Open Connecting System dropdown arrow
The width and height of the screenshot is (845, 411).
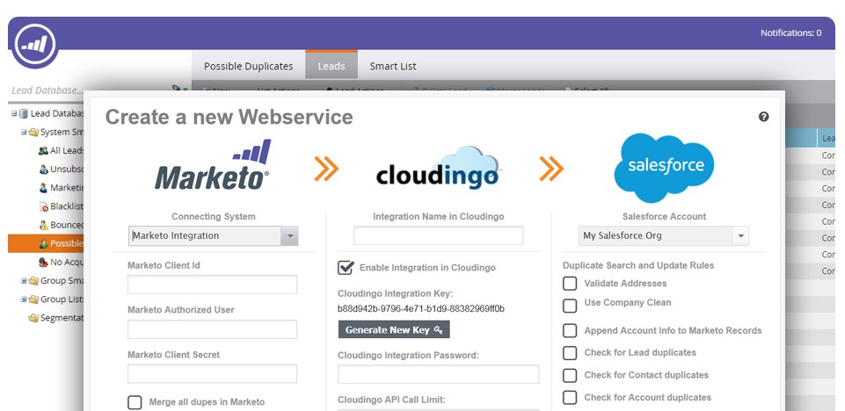click(x=289, y=235)
